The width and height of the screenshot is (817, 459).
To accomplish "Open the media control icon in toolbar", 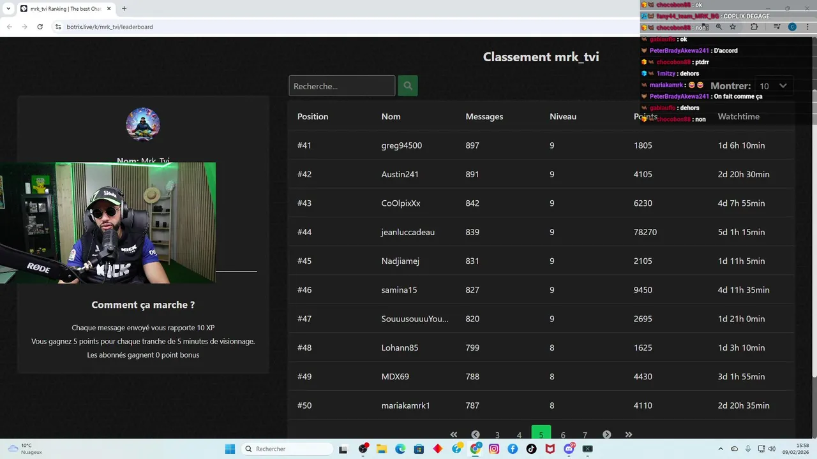I will pyautogui.click(x=777, y=27).
